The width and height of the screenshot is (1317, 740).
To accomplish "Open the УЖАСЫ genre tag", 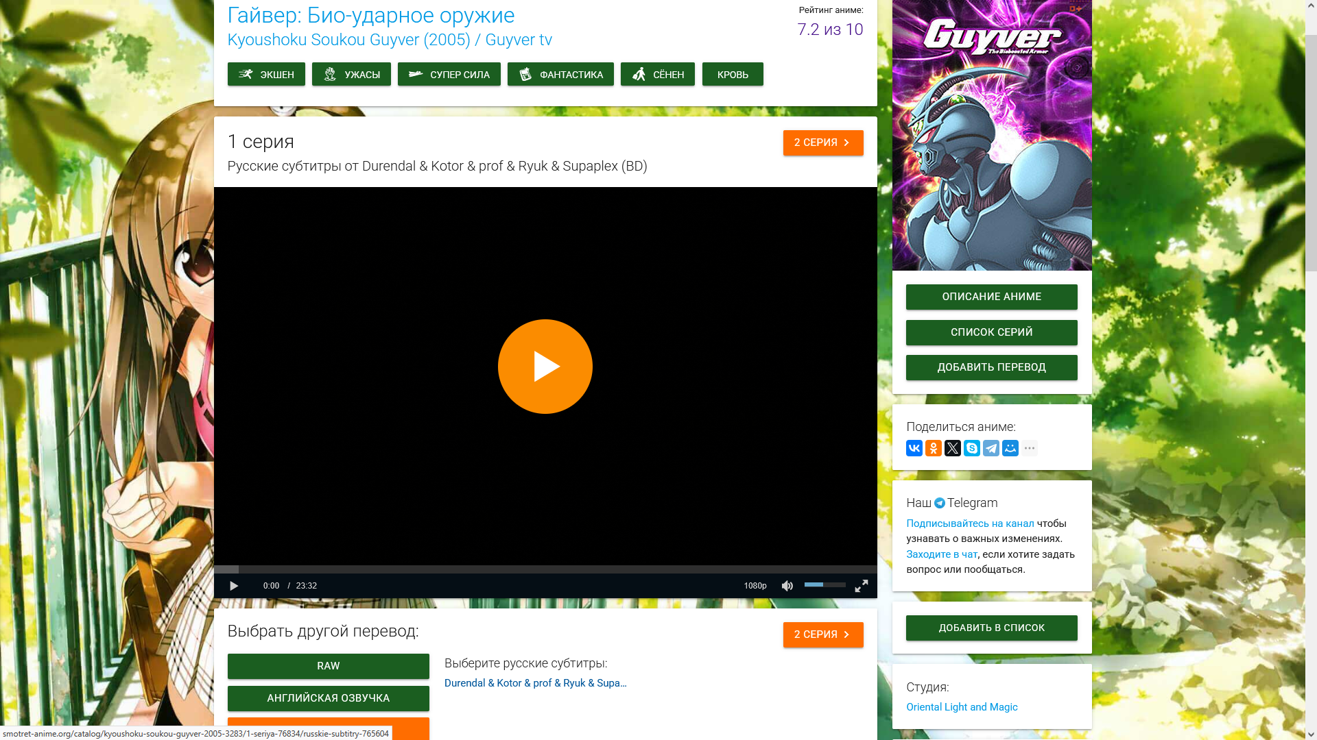I will [x=351, y=74].
